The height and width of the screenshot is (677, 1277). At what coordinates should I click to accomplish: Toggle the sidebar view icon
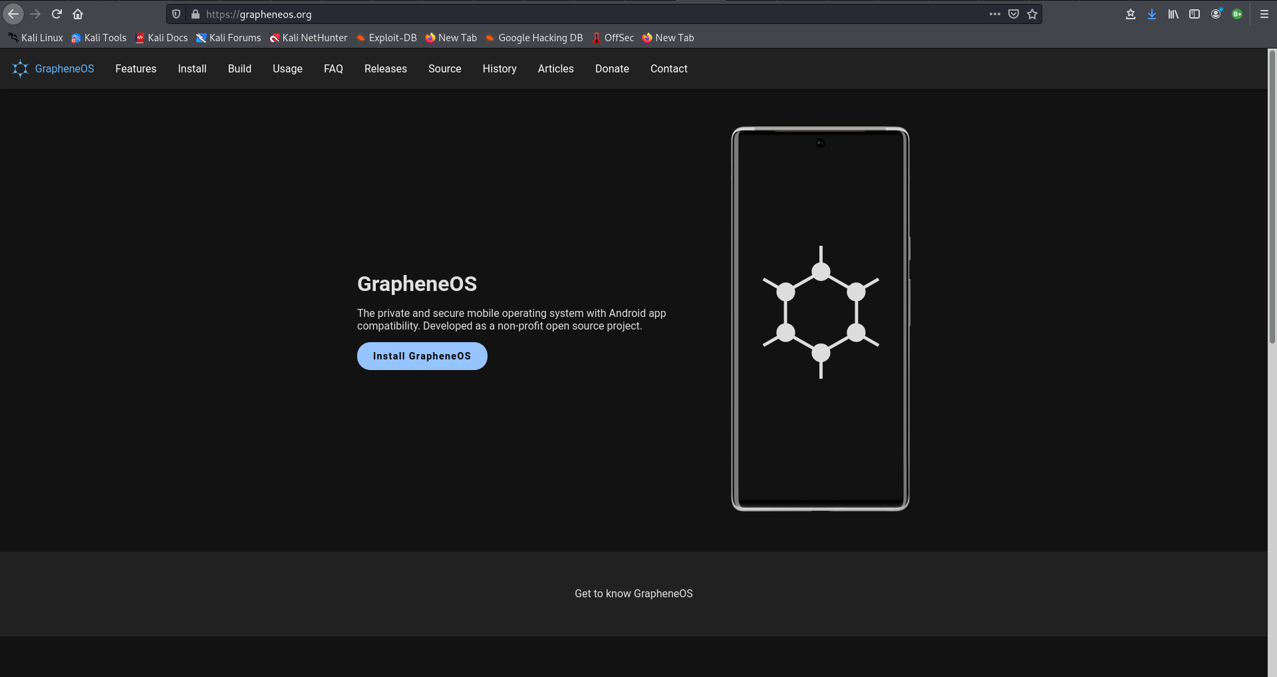click(1195, 14)
